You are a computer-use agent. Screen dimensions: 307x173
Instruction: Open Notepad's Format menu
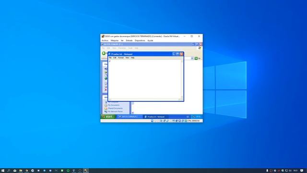[x=121, y=58]
